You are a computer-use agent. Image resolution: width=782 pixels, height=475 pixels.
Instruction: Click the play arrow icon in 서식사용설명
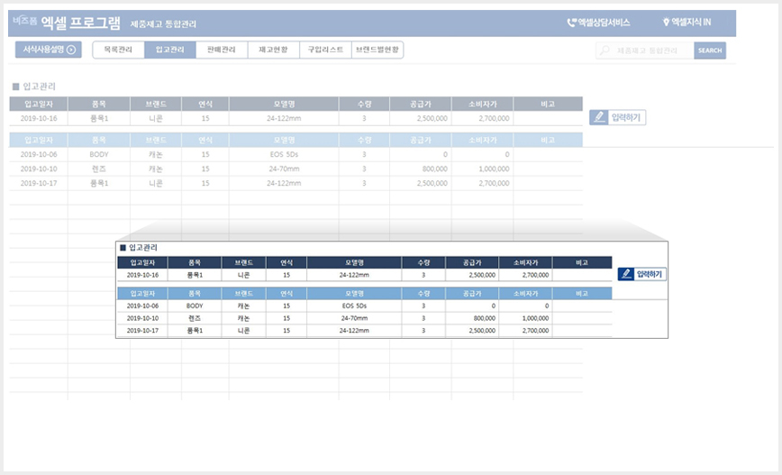click(x=71, y=50)
